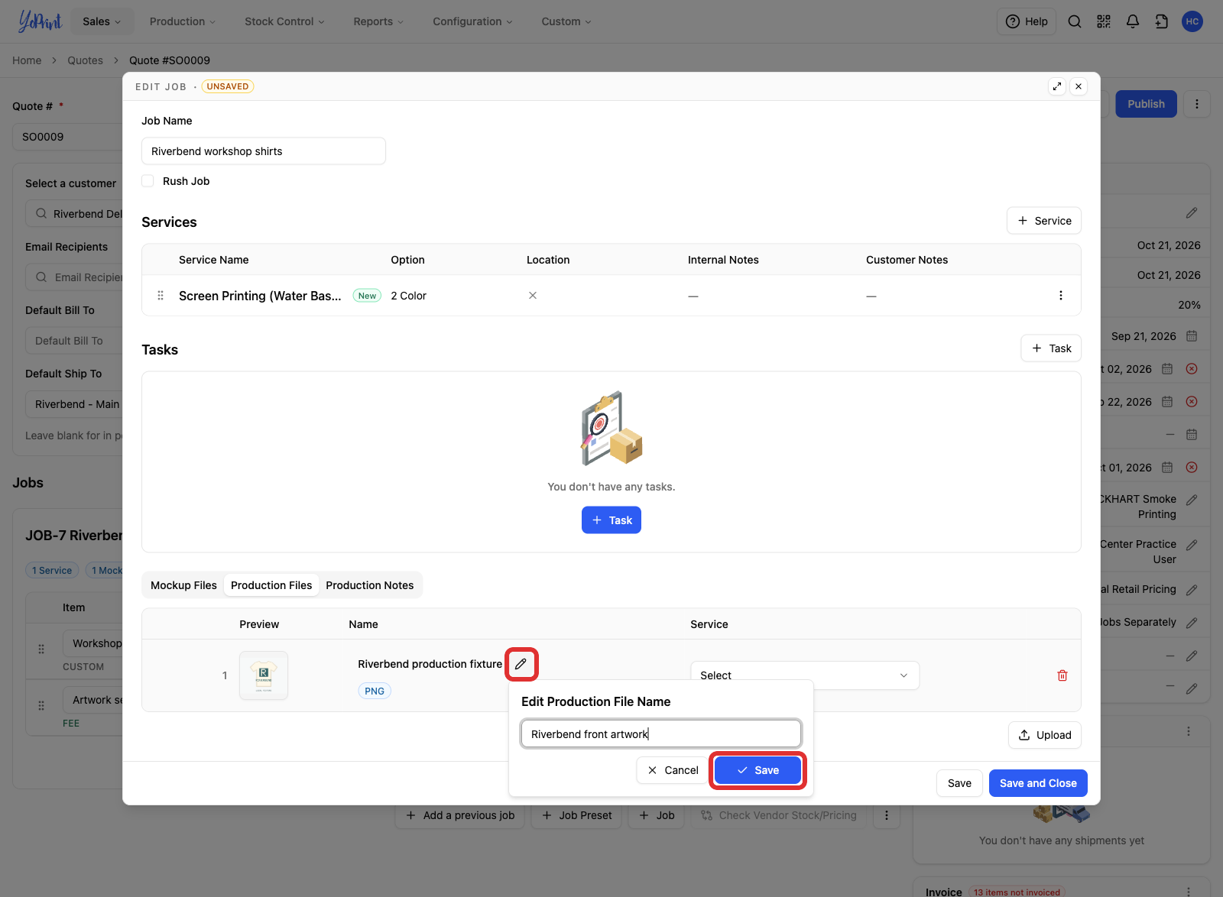Expand the Edit Job dialog to fullscreen
Image resolution: width=1223 pixels, height=897 pixels.
tap(1057, 86)
